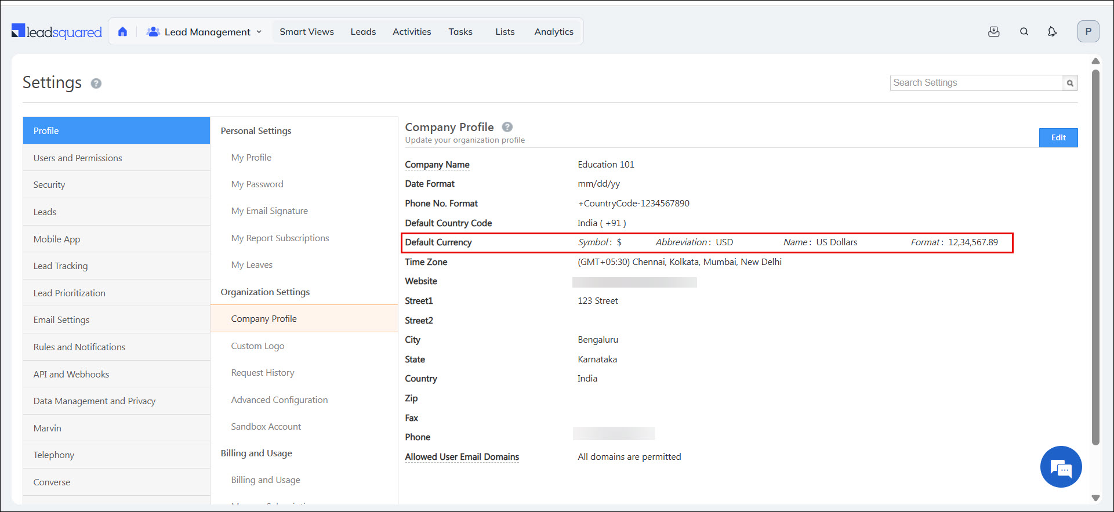Type in the Search Settings field
The height and width of the screenshot is (512, 1114).
point(977,83)
